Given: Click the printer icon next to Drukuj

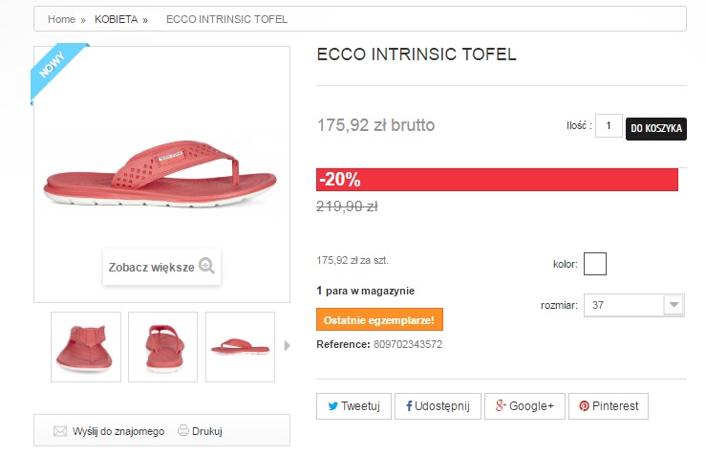Looking at the screenshot, I should tap(183, 431).
